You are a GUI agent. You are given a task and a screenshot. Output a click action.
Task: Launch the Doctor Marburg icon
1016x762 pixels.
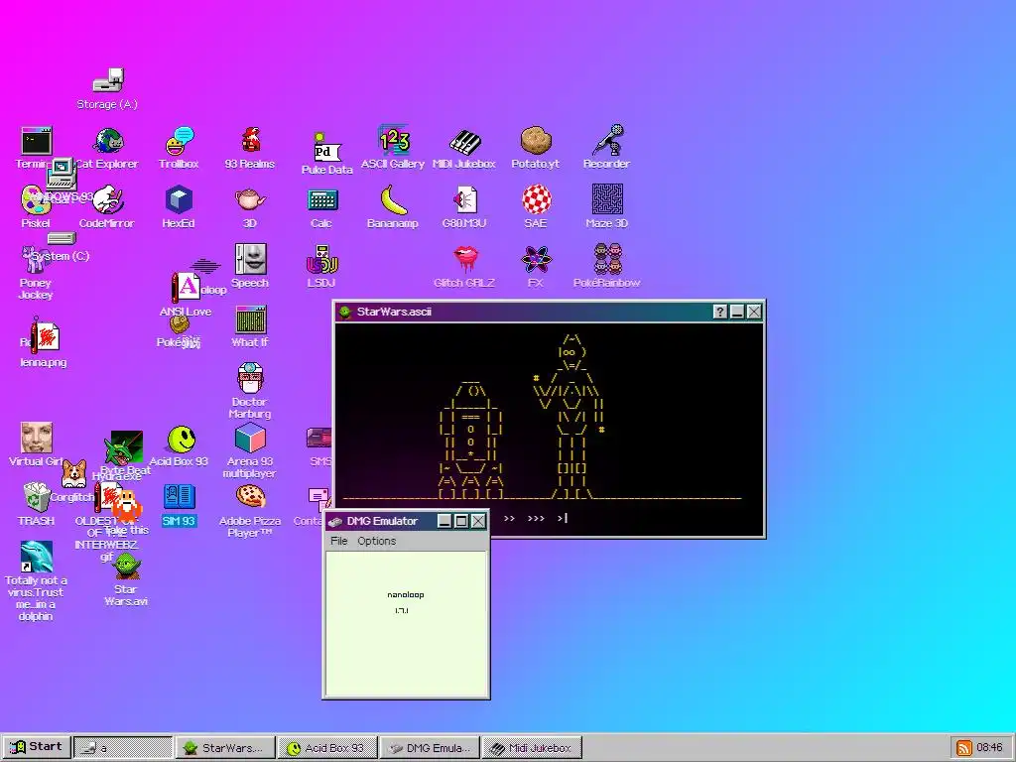tap(250, 378)
